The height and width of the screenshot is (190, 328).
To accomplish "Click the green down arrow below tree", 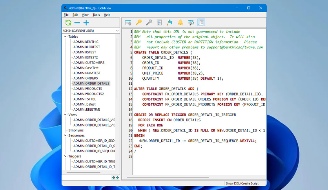I will pyautogui.click(x=114, y=178).
